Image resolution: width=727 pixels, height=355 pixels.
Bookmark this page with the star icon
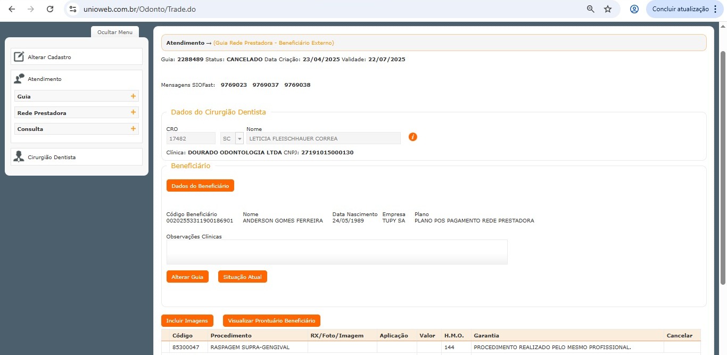(608, 9)
